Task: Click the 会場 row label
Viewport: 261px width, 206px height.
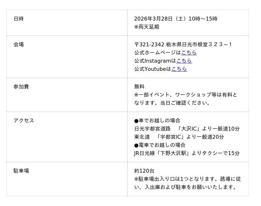Action: tap(19, 44)
